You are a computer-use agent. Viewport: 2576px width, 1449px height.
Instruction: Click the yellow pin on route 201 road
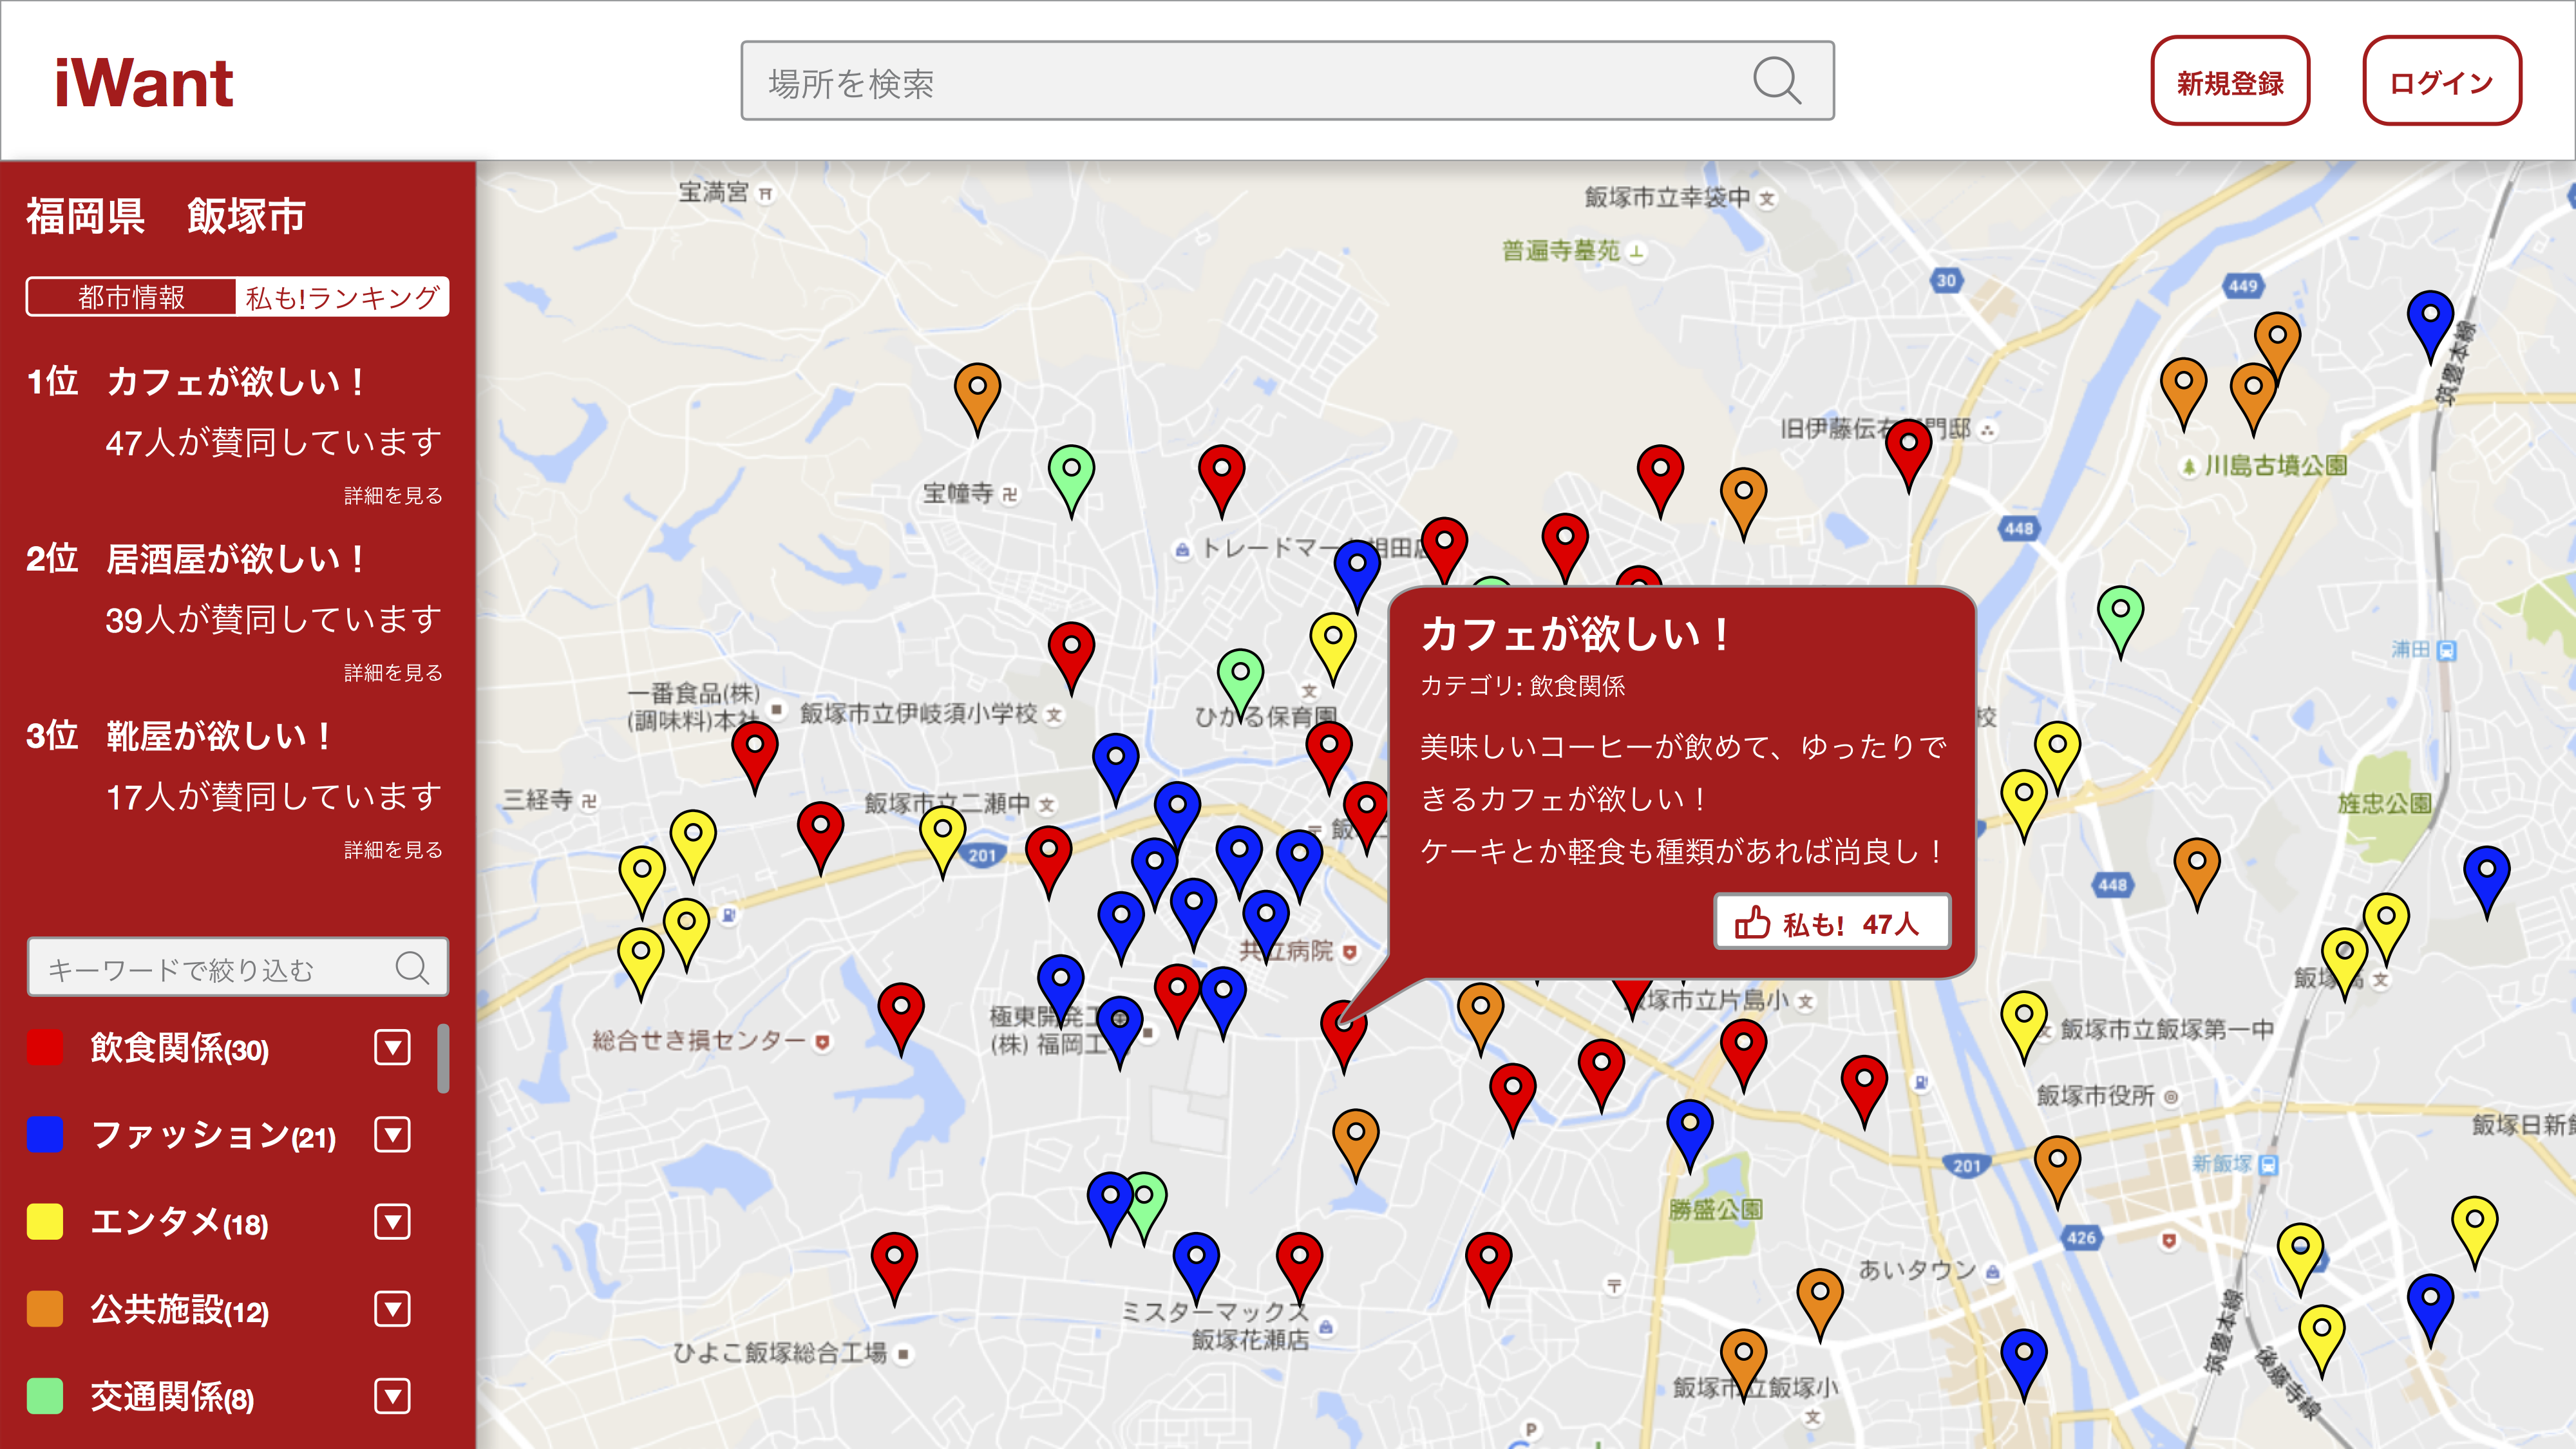tap(942, 836)
